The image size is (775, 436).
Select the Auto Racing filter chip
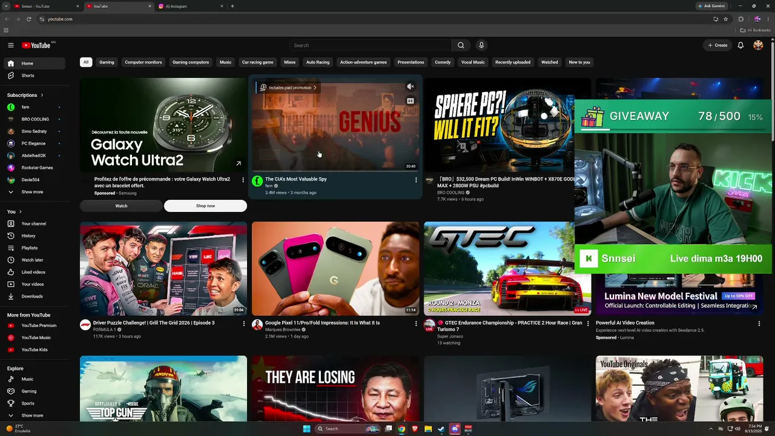[x=318, y=62]
